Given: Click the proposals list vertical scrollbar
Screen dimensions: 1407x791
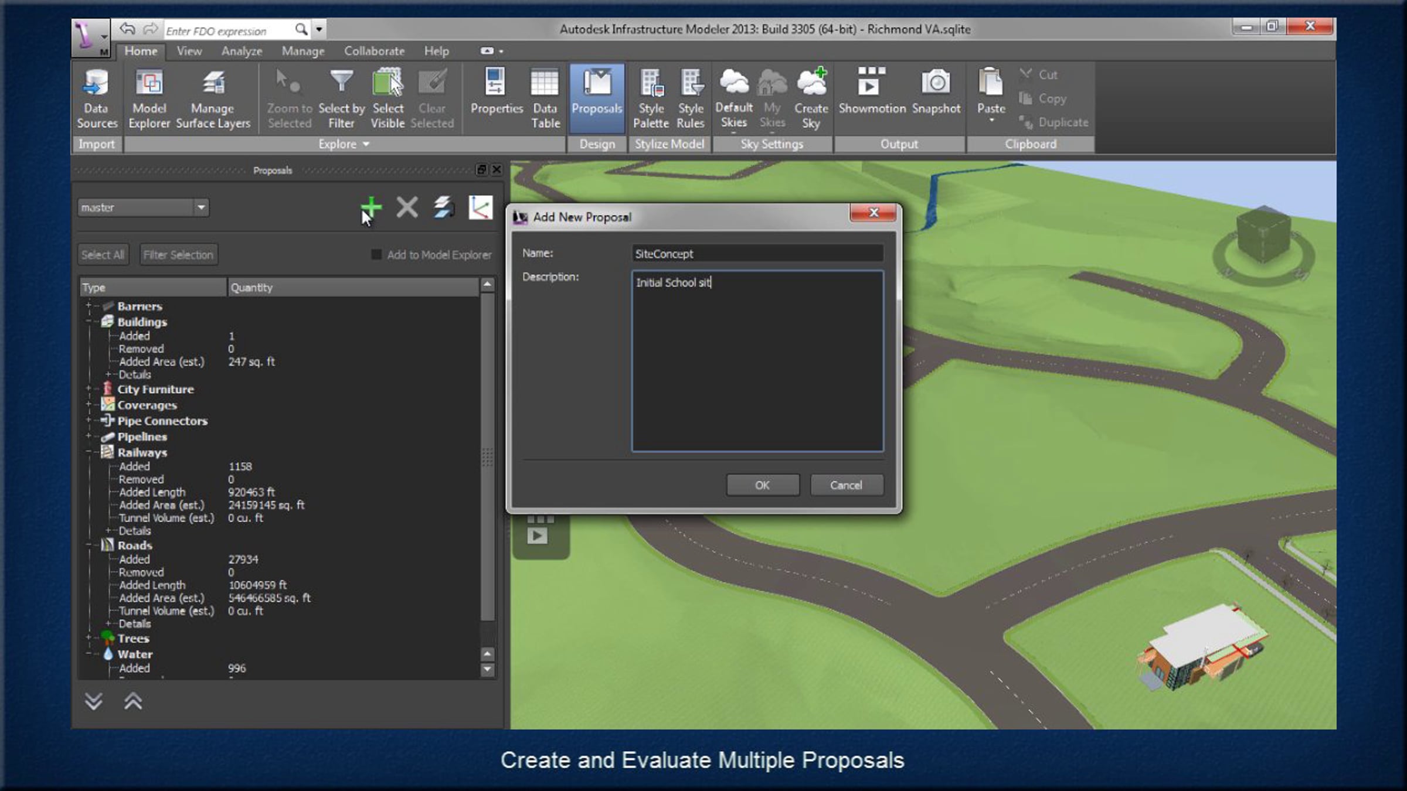Looking at the screenshot, I should (x=487, y=457).
